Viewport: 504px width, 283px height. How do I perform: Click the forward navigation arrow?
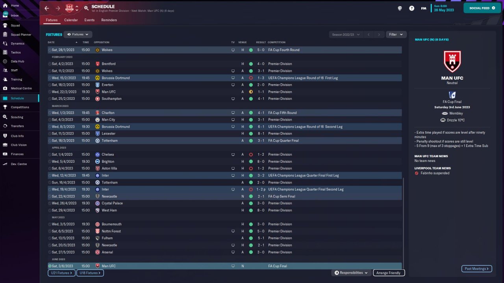pyautogui.click(x=58, y=8)
